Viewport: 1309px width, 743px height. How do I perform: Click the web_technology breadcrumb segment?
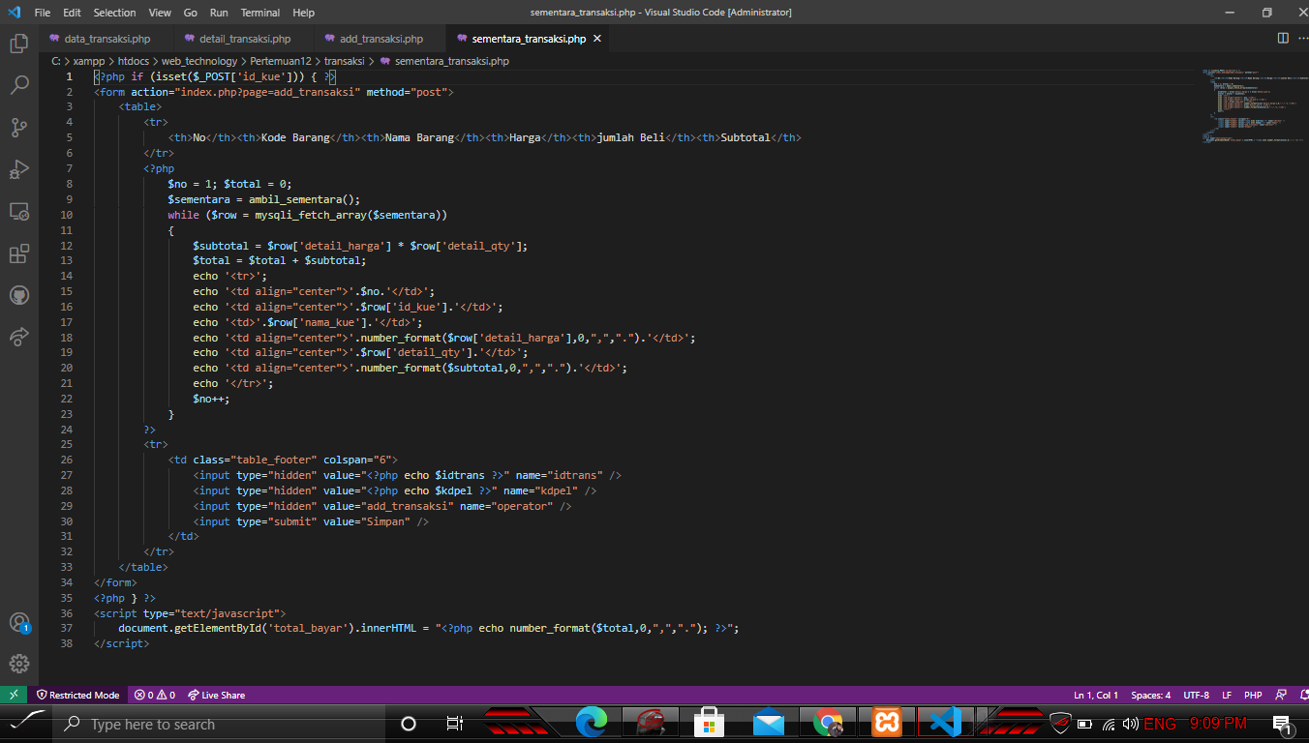(x=199, y=61)
